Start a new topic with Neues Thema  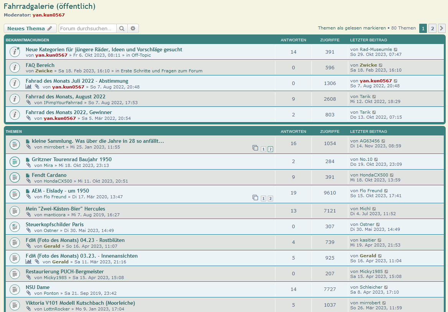click(x=30, y=28)
